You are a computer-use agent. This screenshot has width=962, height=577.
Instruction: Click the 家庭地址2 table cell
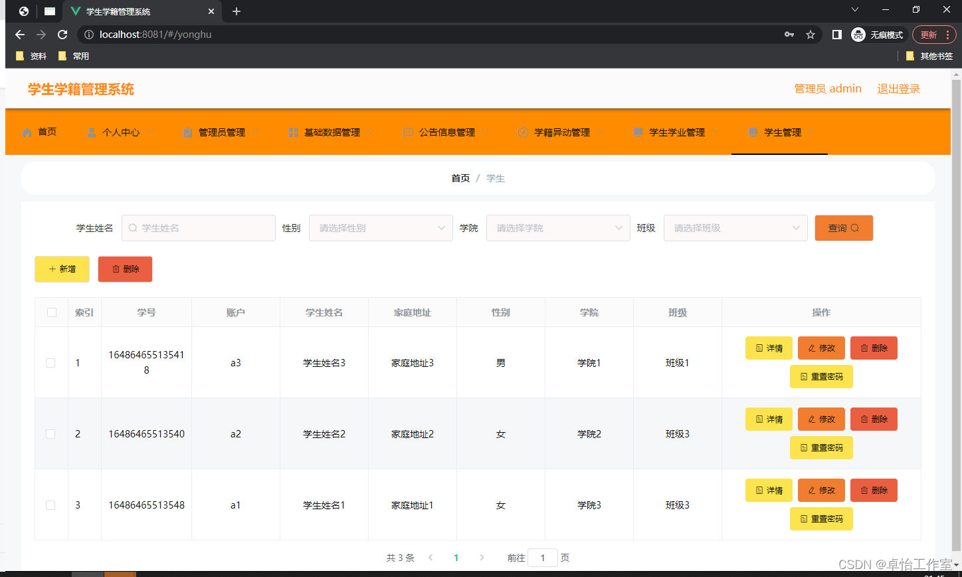click(x=413, y=434)
